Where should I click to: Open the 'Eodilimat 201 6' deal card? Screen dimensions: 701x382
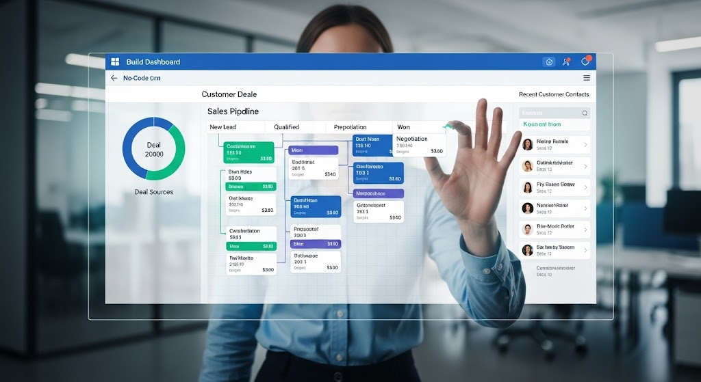[314, 168]
